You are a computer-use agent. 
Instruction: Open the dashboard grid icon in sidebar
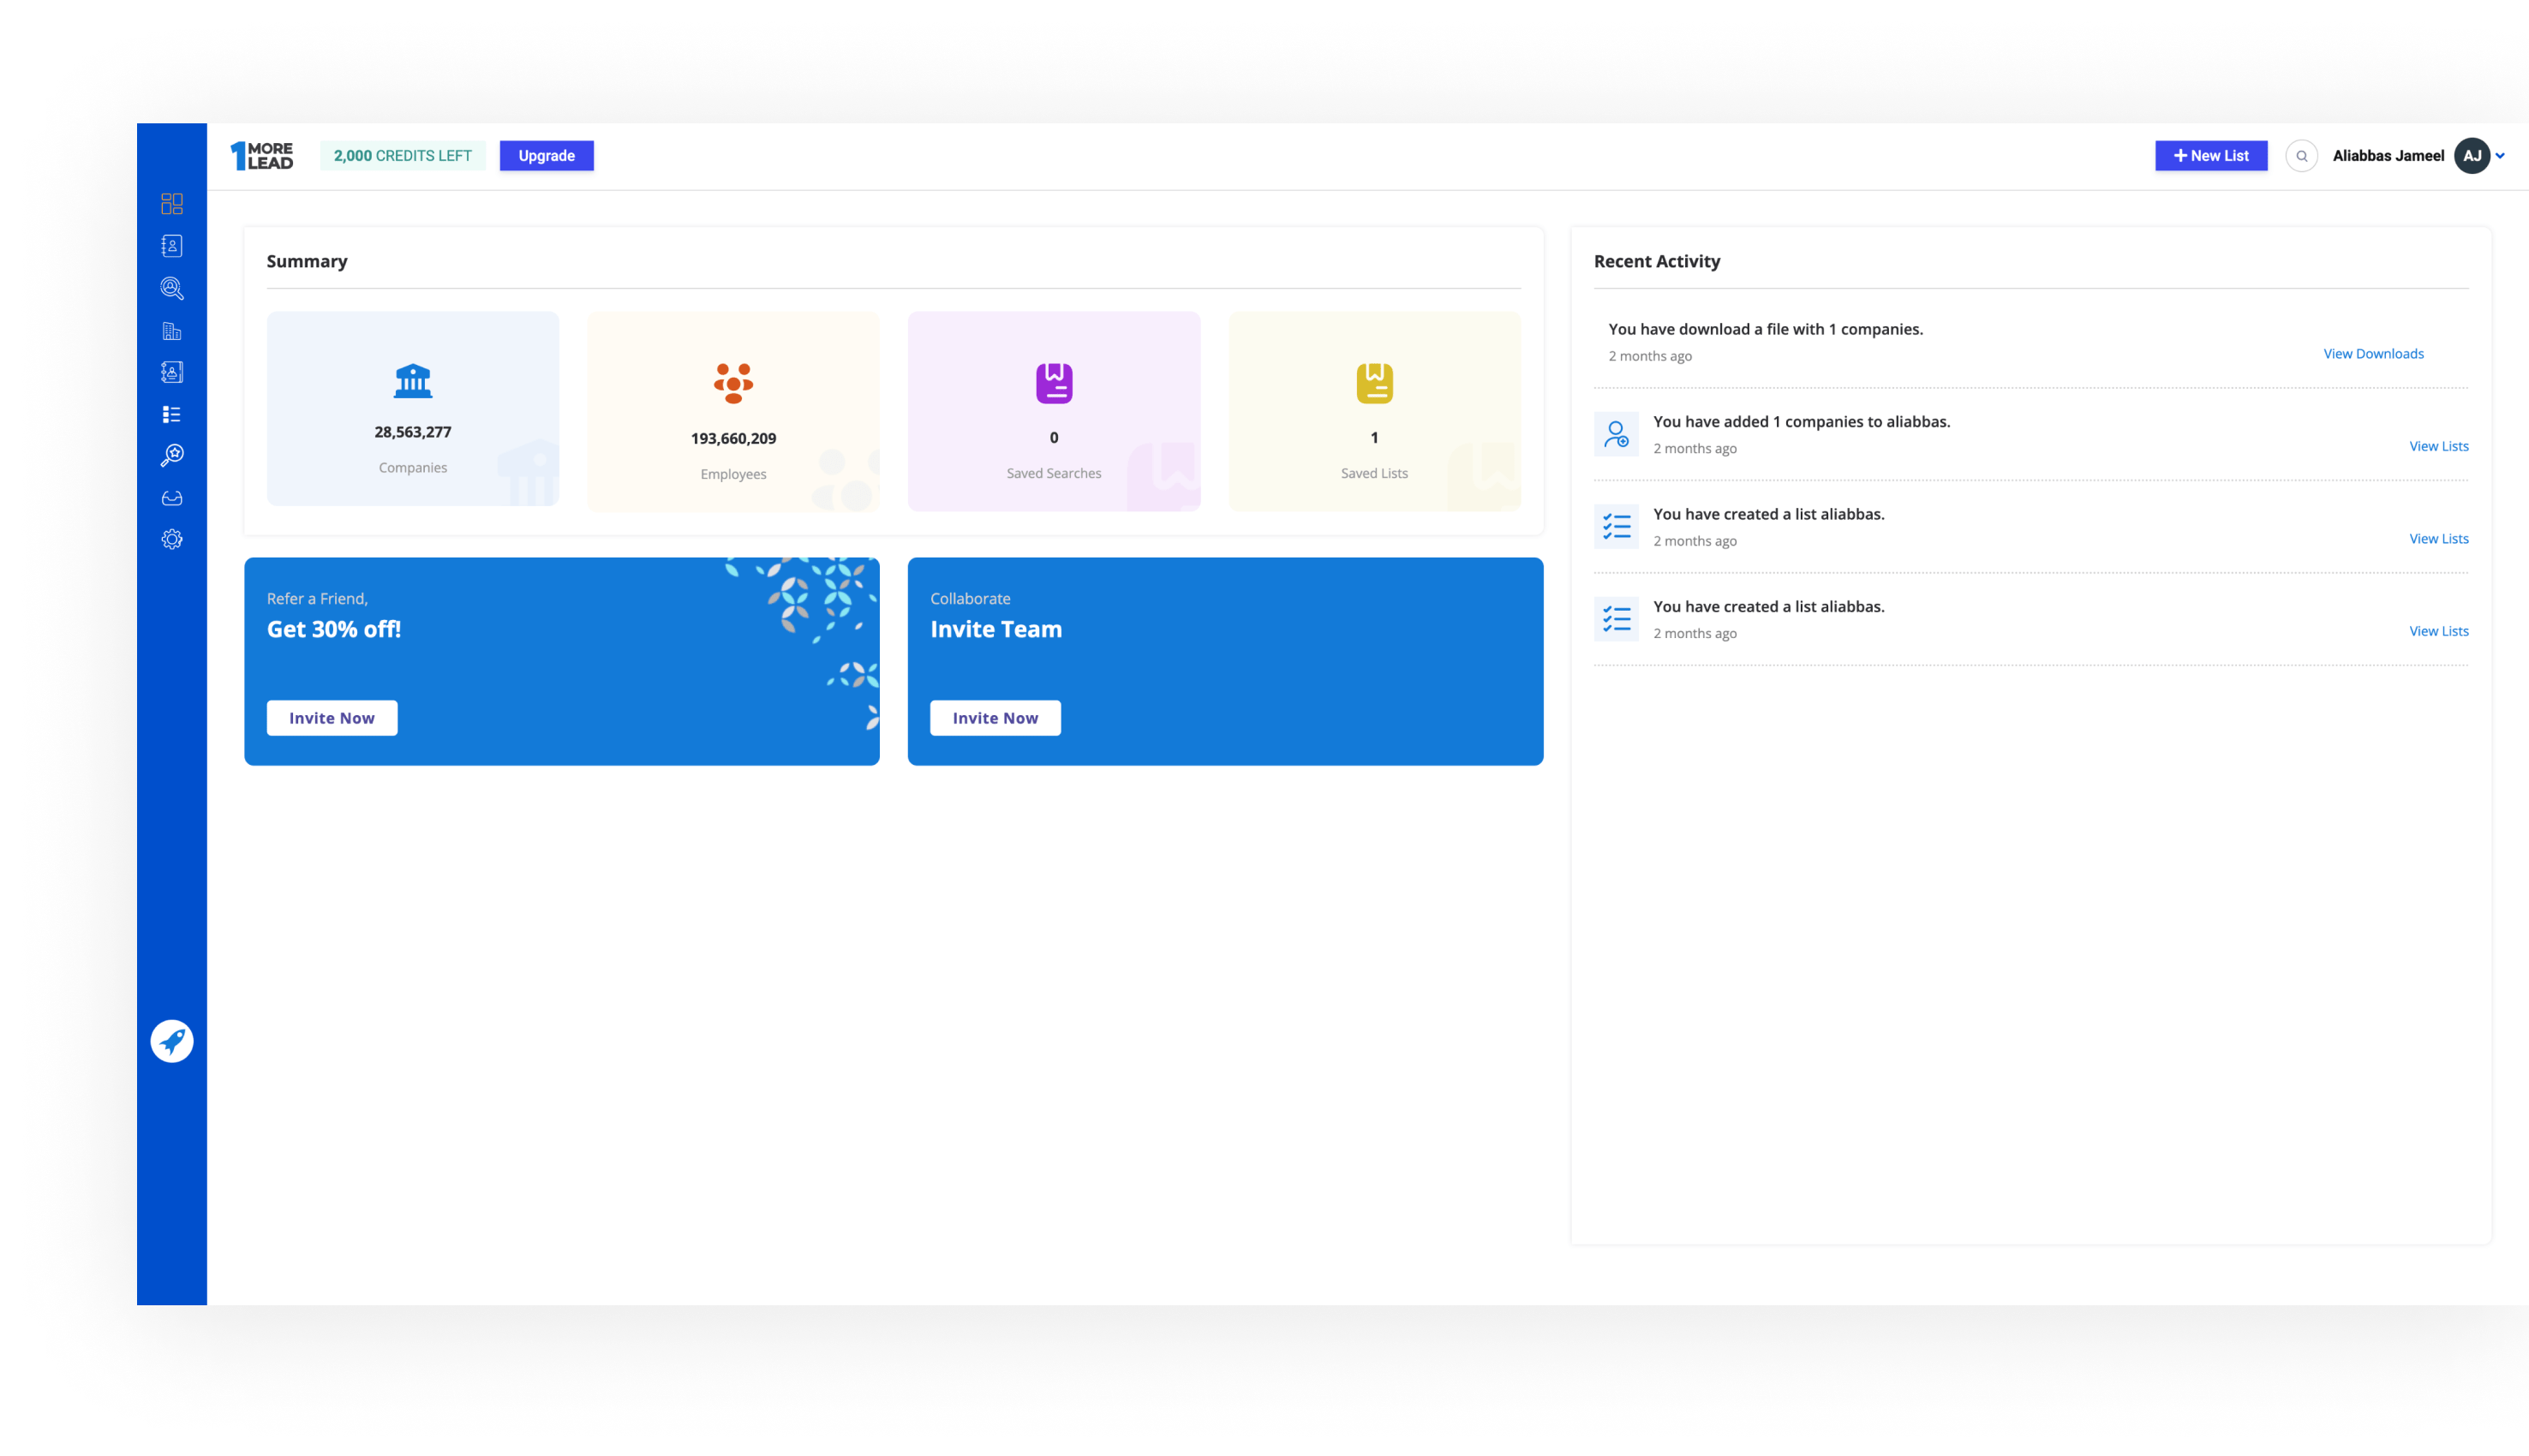[x=172, y=204]
